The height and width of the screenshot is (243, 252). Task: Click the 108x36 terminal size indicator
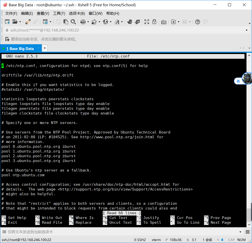coord(173,240)
